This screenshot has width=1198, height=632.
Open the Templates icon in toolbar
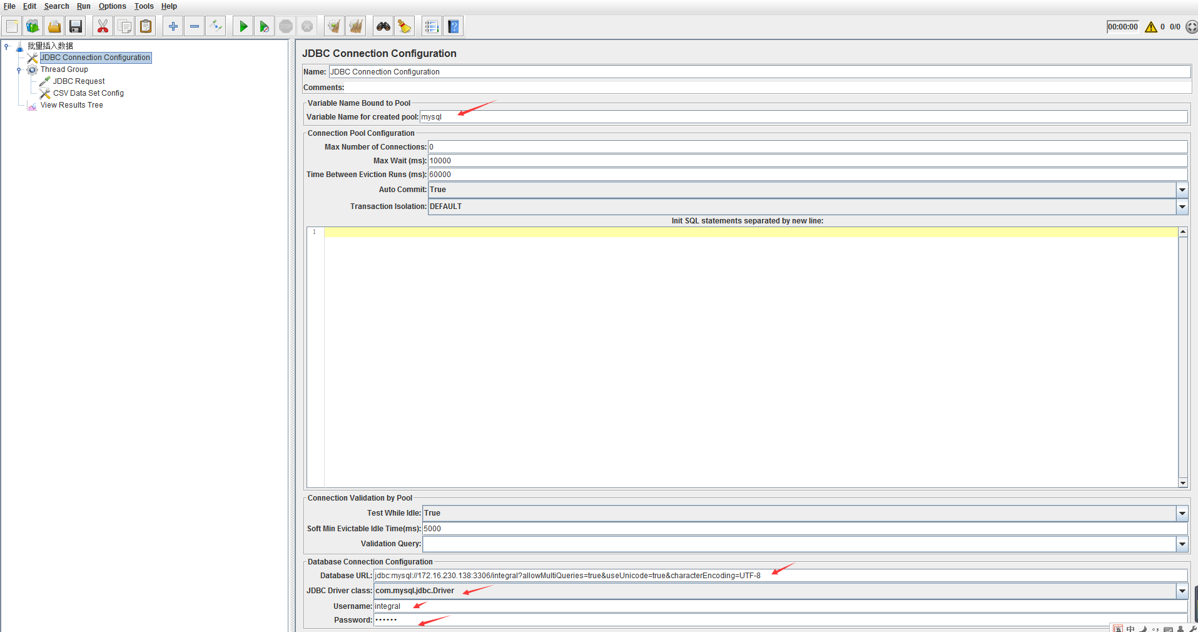33,26
